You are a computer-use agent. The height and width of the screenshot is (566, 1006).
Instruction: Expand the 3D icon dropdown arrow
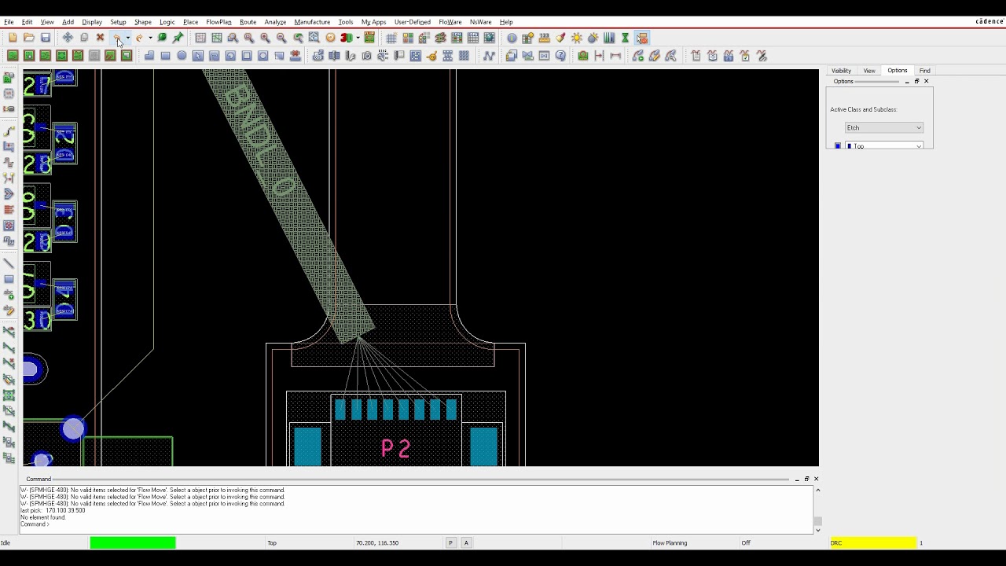[x=358, y=38]
